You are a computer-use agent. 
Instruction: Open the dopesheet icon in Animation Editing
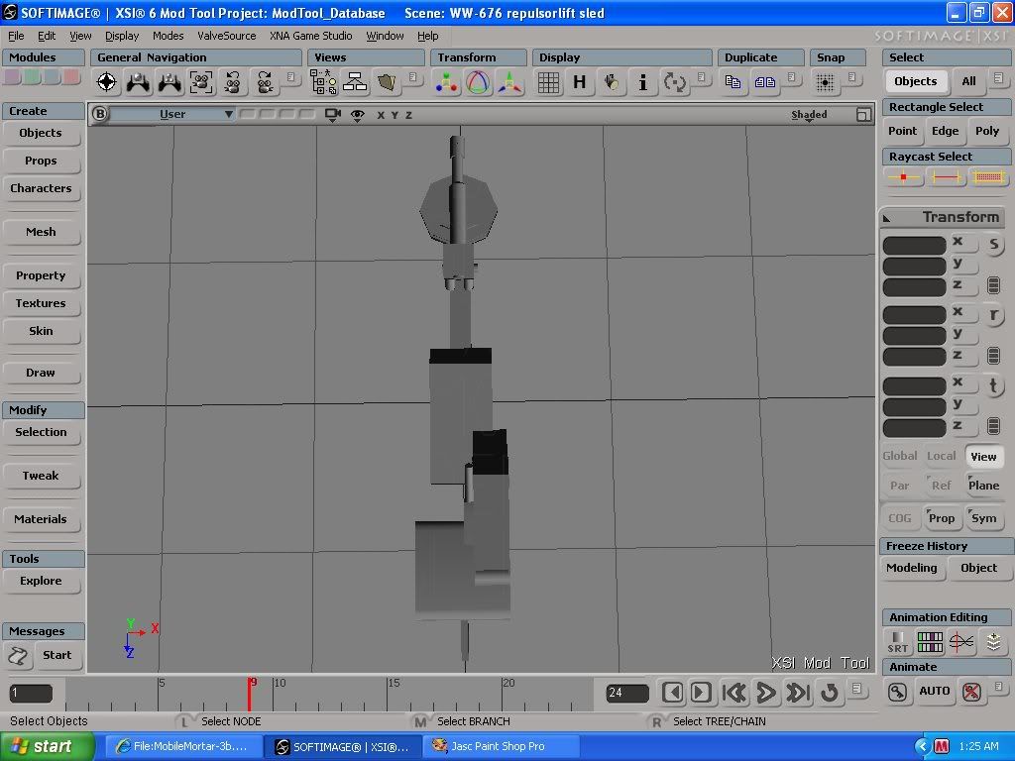[930, 641]
